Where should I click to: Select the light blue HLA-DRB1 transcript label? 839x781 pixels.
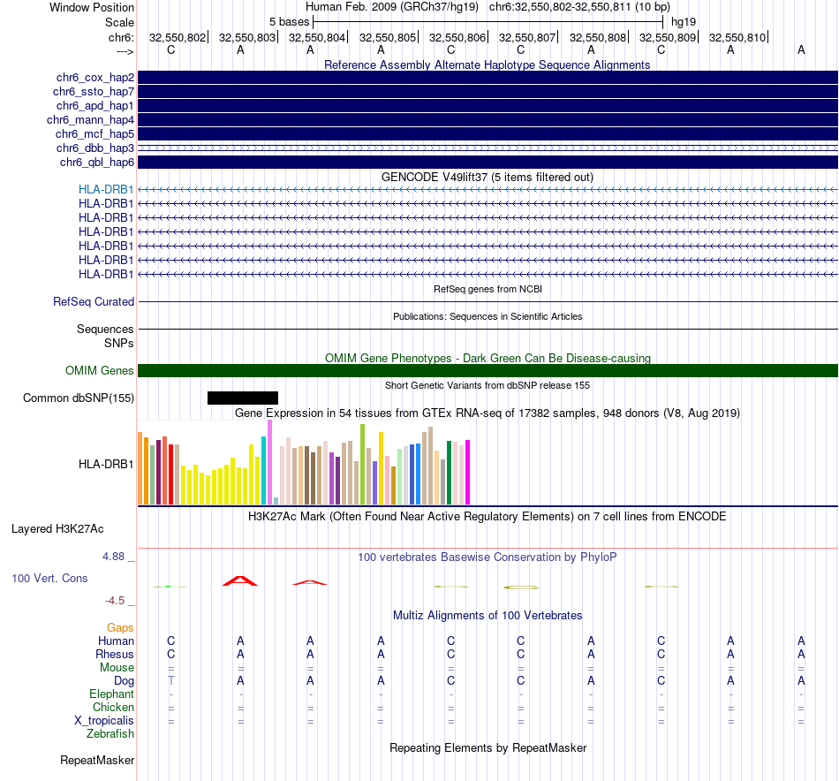click(106, 189)
